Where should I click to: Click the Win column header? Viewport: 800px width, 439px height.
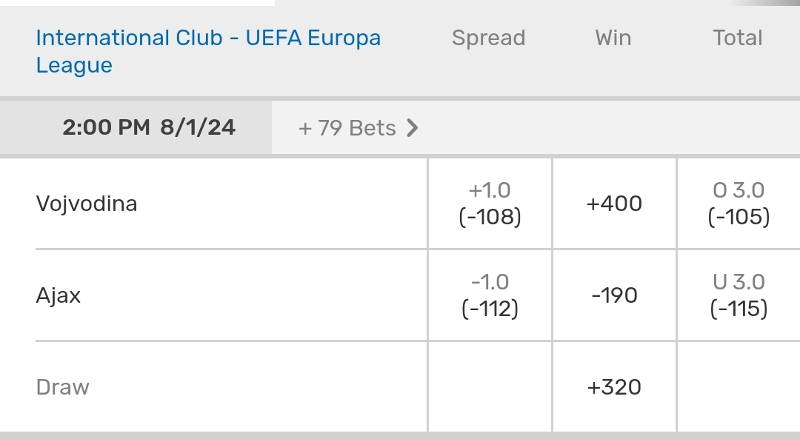point(613,38)
